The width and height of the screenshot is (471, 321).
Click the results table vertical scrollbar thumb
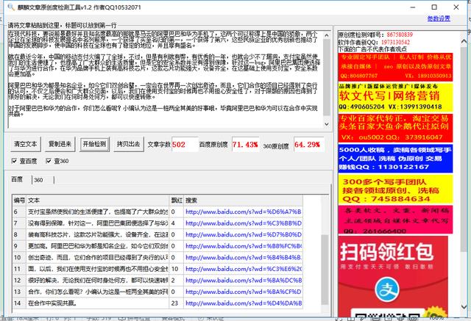coord(325,269)
